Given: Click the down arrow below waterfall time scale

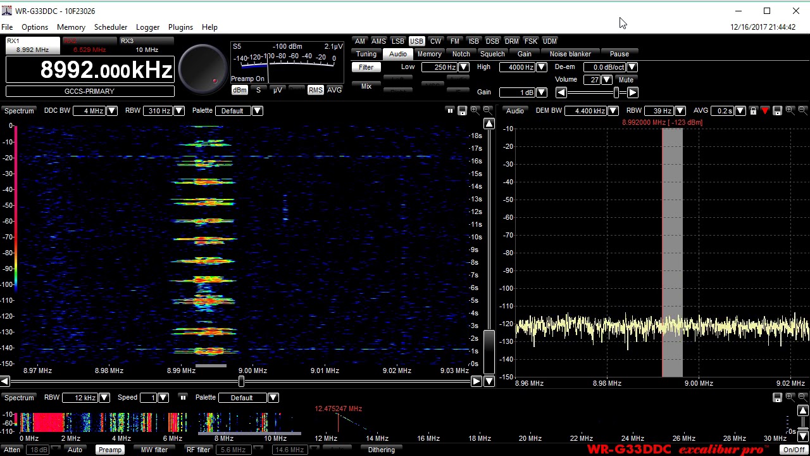Looking at the screenshot, I should [x=489, y=381].
